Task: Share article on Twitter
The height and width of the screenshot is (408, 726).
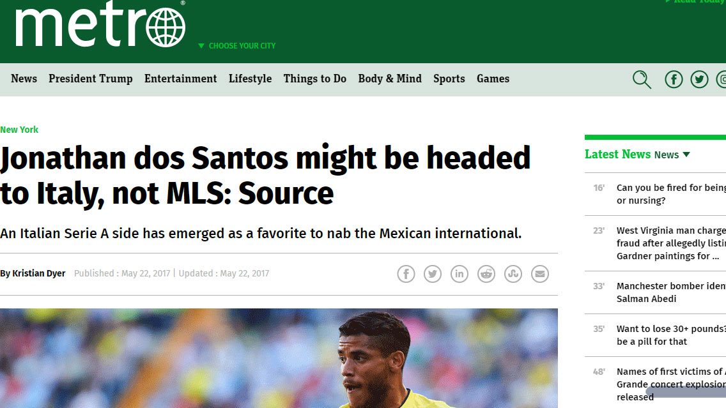Action: click(x=433, y=274)
